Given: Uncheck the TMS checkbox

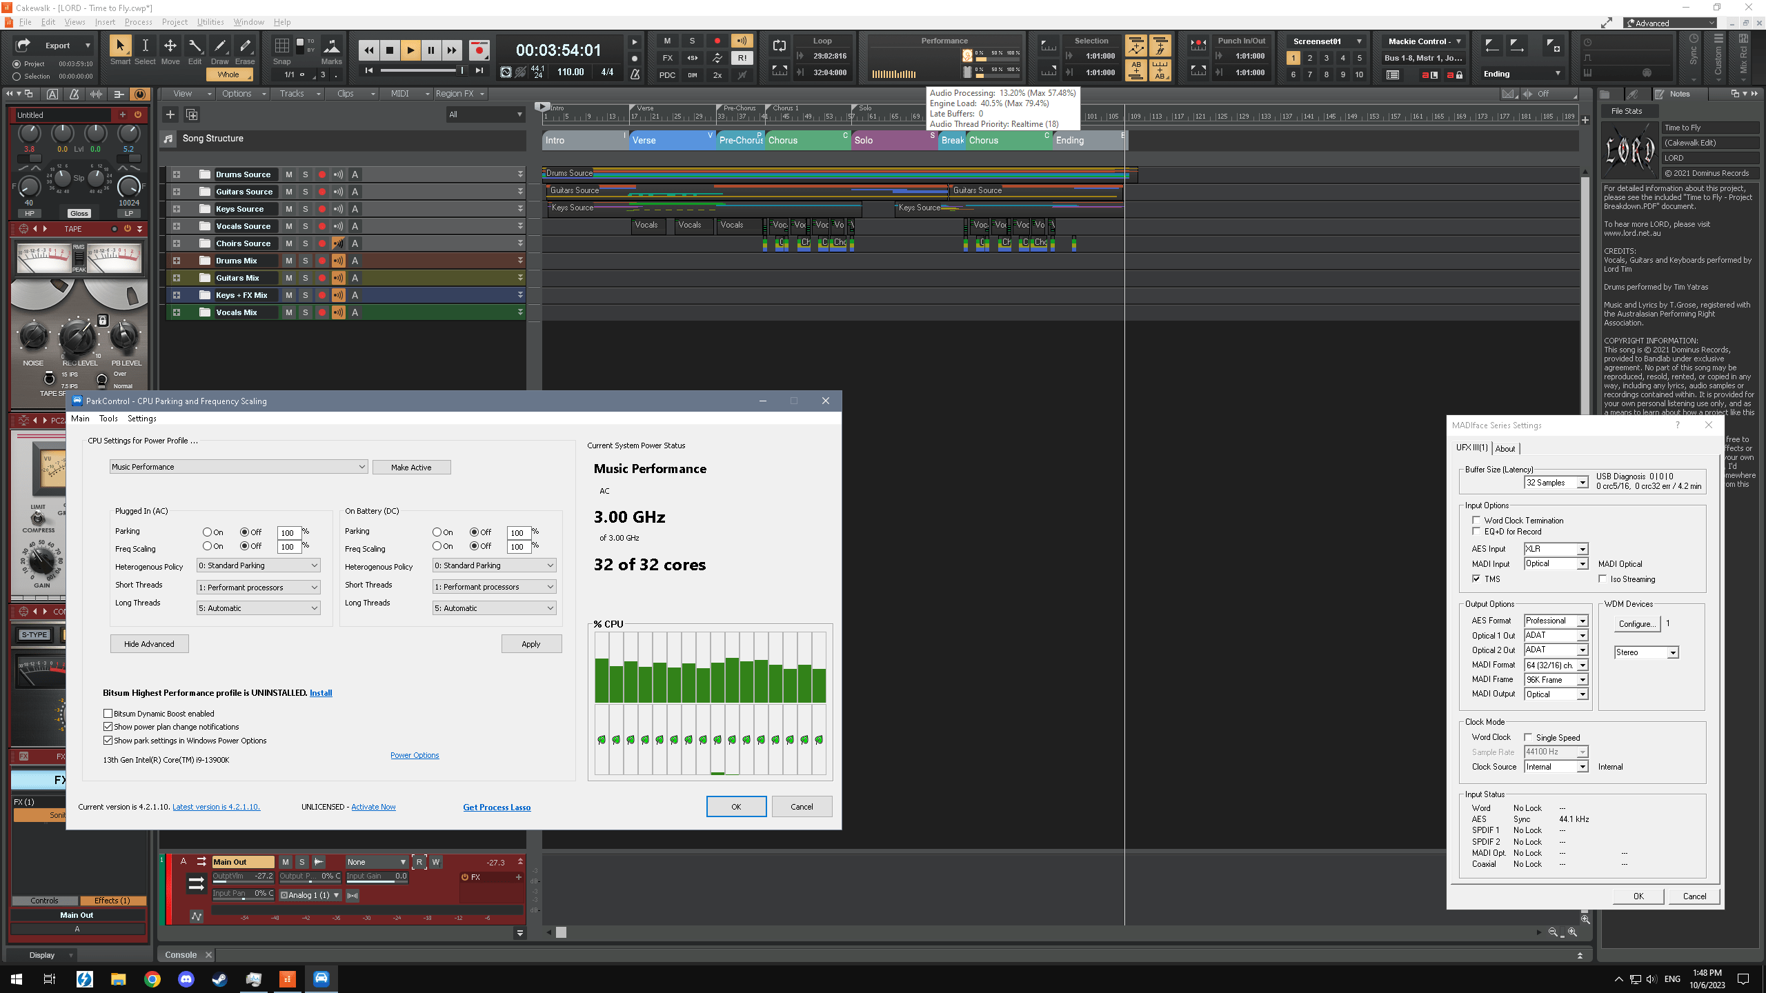Looking at the screenshot, I should click(x=1476, y=579).
